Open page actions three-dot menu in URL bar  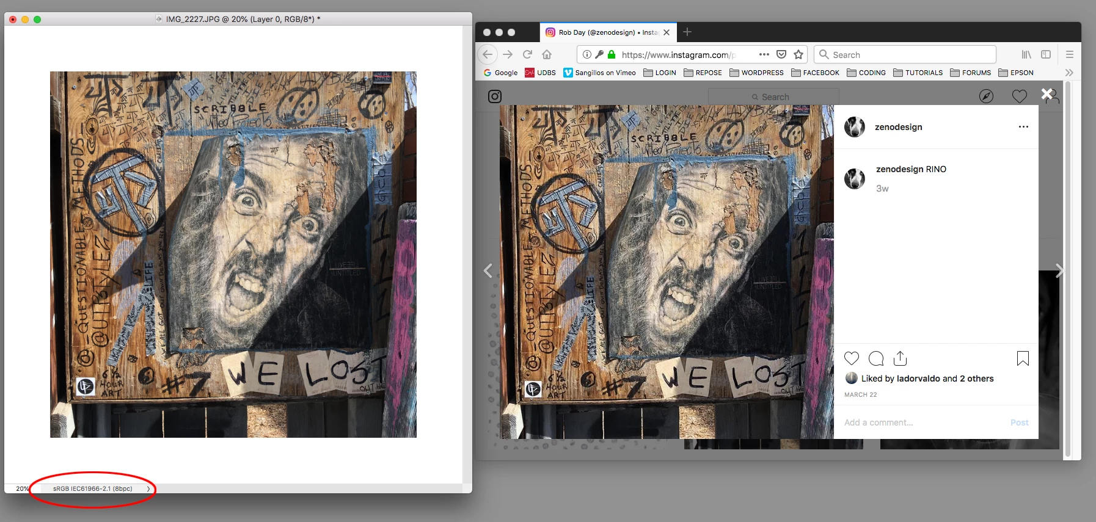tap(764, 54)
